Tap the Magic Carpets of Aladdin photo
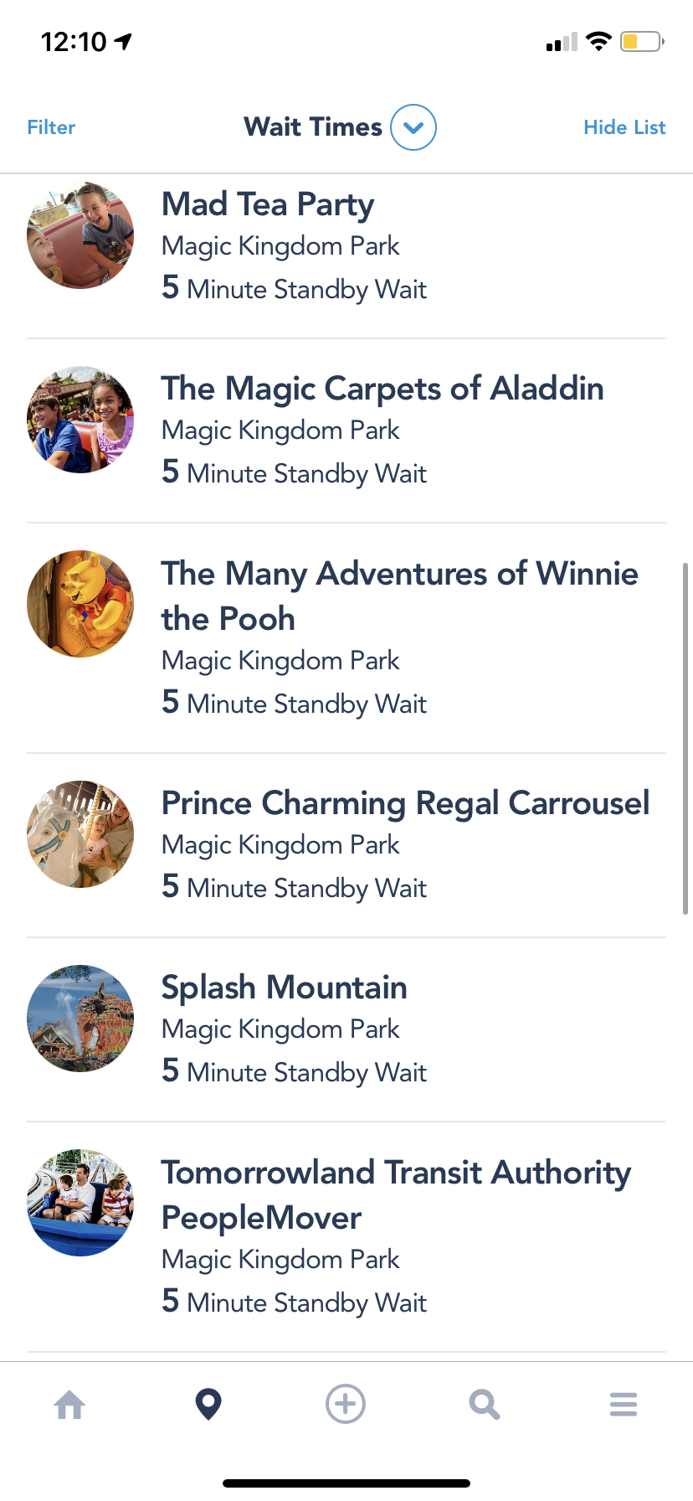The image size is (693, 1501). tap(80, 420)
